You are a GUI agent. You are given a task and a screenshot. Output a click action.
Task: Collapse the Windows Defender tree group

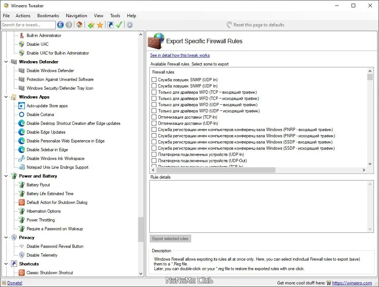click(6, 62)
